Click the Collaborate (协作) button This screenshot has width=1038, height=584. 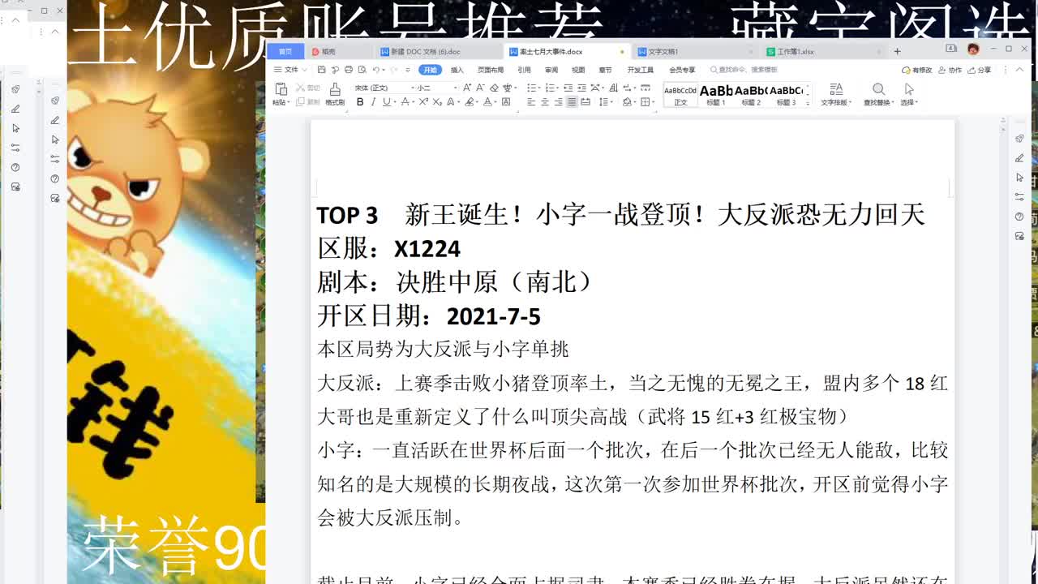(x=950, y=71)
